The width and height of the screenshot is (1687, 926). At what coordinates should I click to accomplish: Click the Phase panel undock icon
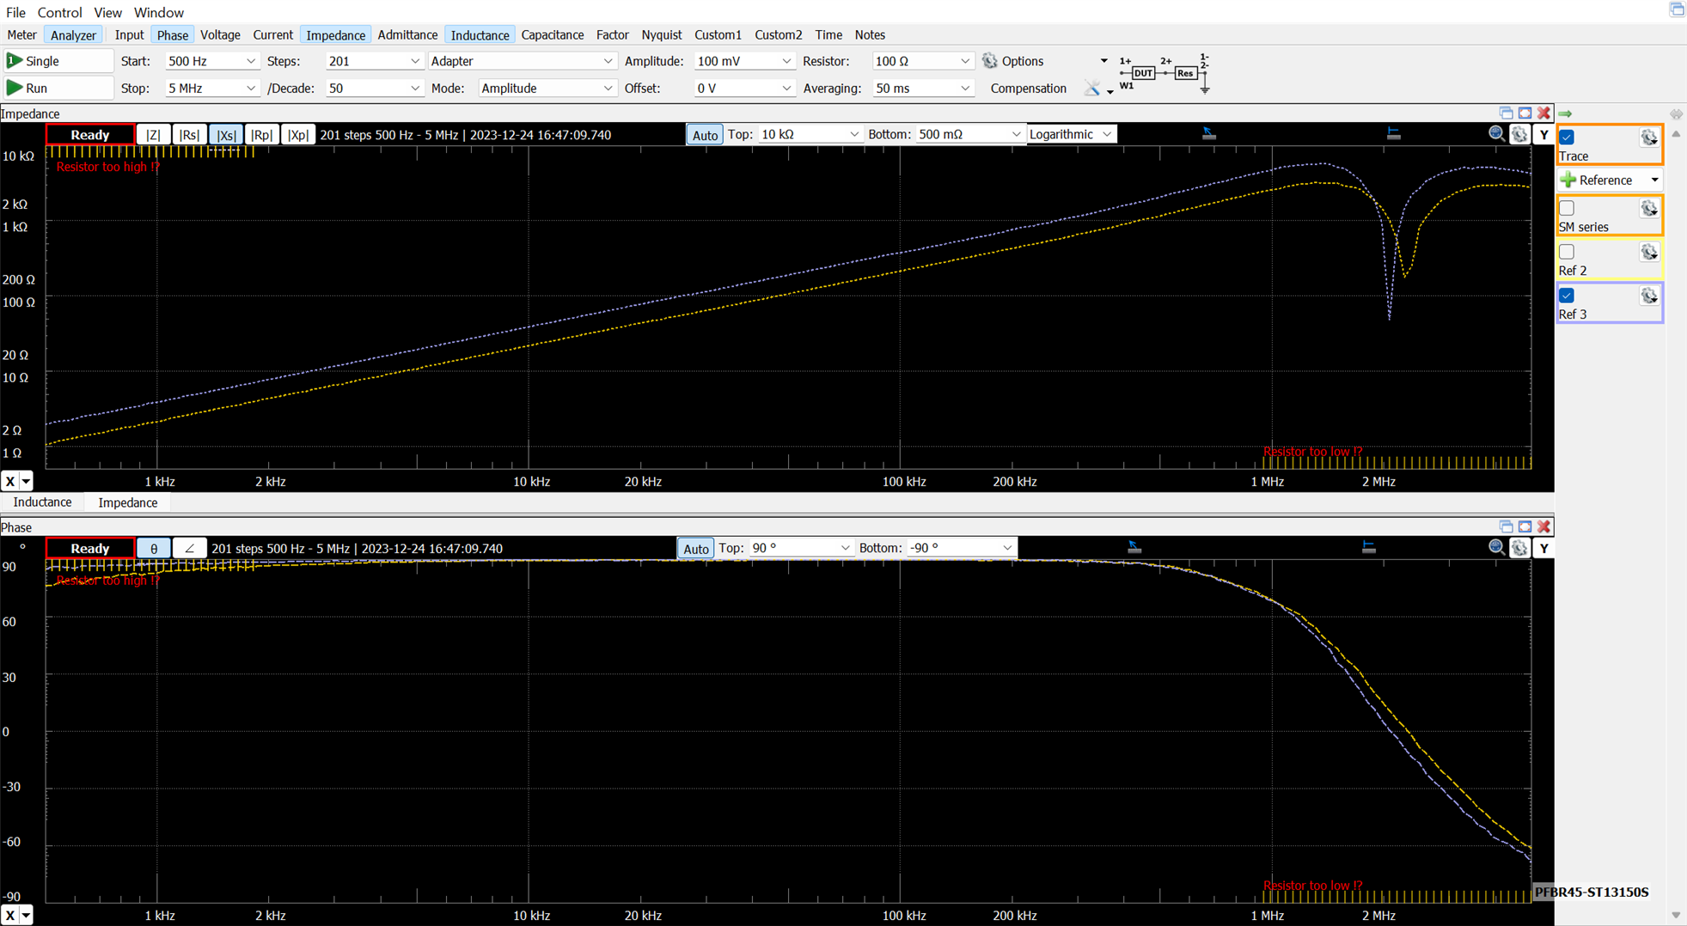1506,527
